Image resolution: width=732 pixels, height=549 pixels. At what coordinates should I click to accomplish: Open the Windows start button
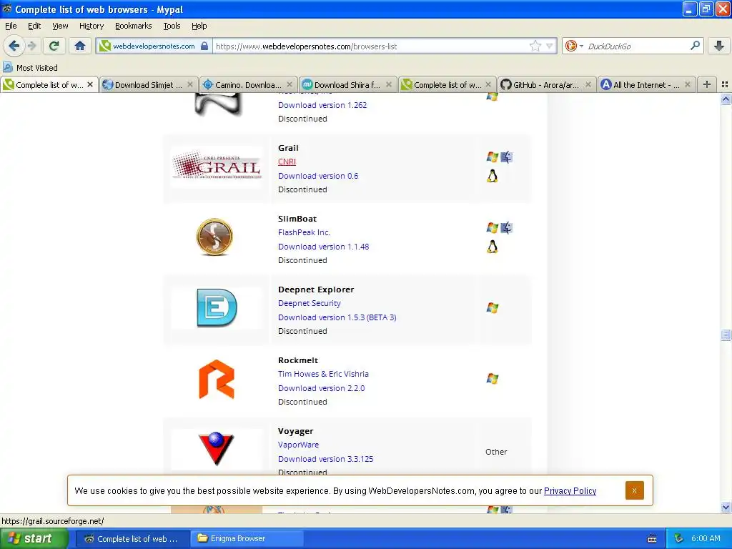tap(33, 538)
